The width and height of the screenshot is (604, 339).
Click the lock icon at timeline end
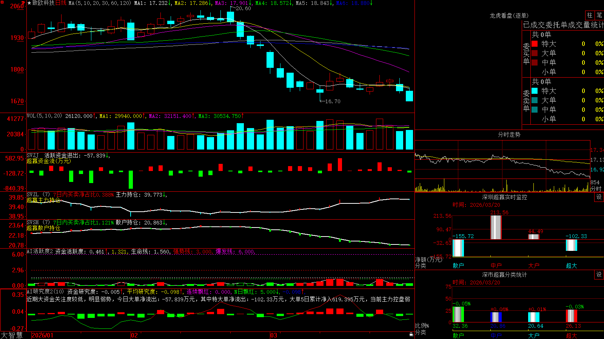(411, 334)
